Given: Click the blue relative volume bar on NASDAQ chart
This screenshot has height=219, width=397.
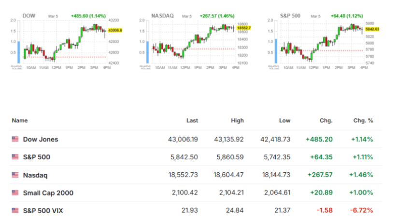Looking at the screenshot, I should click(x=148, y=52).
